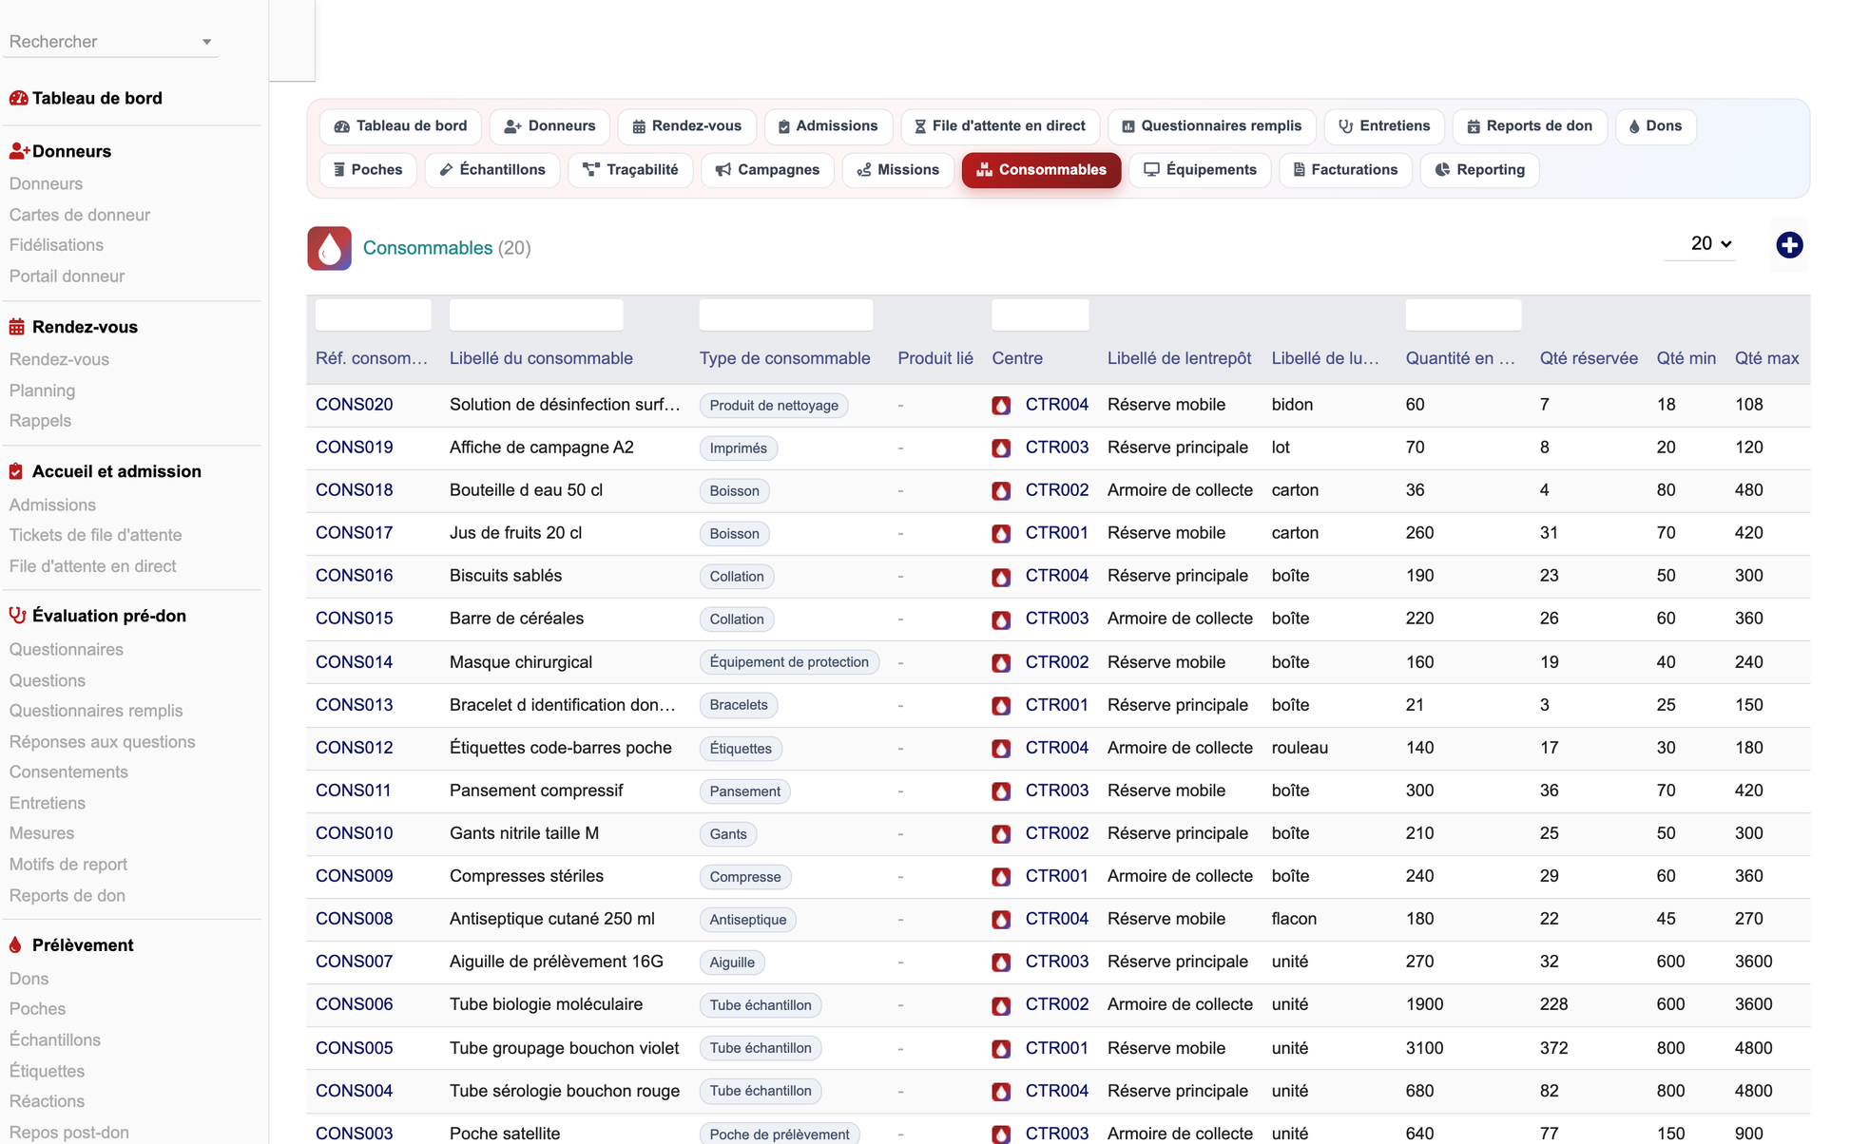Open centre CTR004 in the CONS004 row

coord(1056,1091)
